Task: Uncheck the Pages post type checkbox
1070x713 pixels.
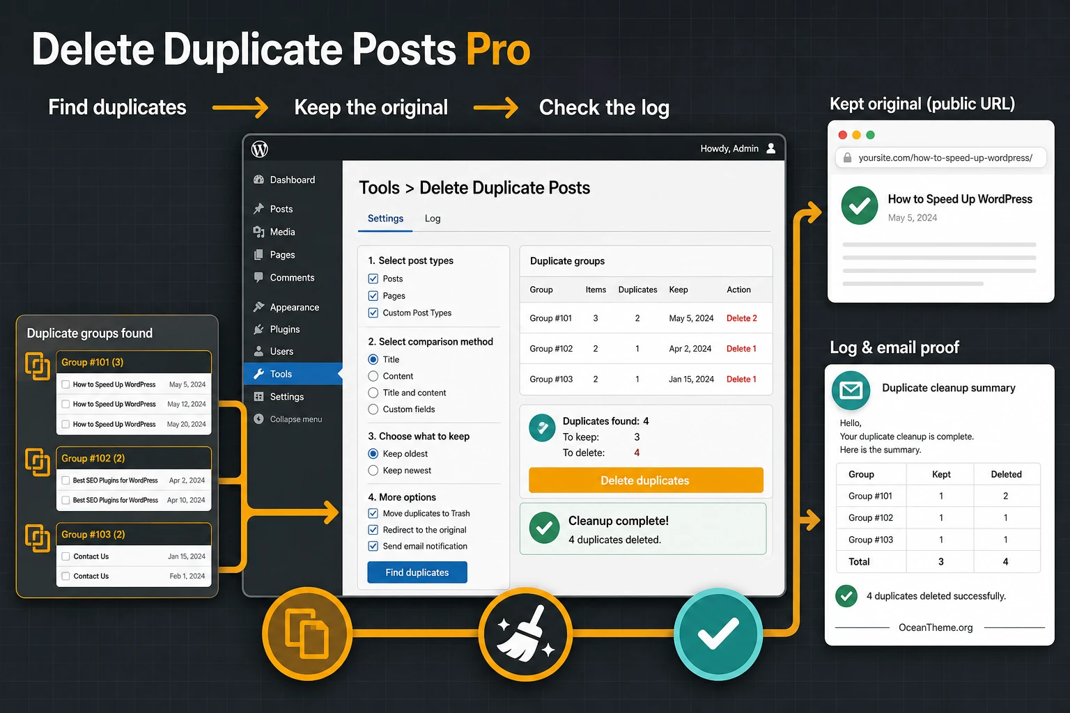Action: tap(373, 296)
